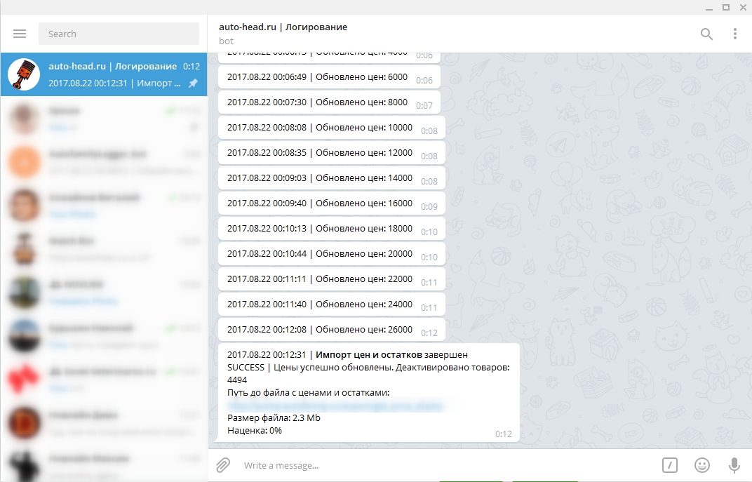Select message Обновлено цен: 16000
This screenshot has width=752, height=482.
[331, 203]
